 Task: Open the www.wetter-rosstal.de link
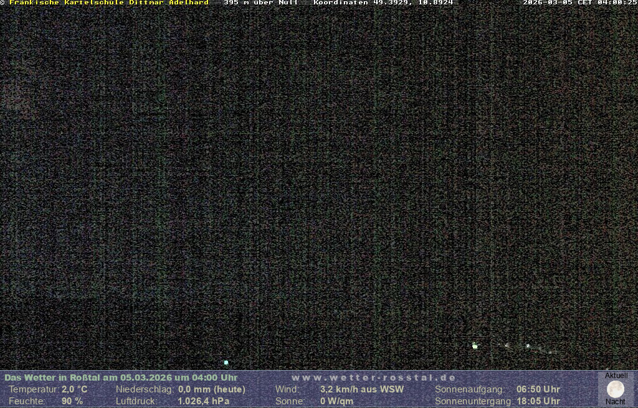tap(373, 378)
